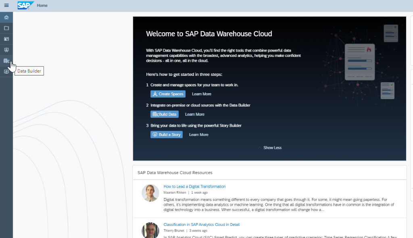This screenshot has width=413, height=238.
Task: Click the 'Maarten Rikken' author name
Action: pyautogui.click(x=175, y=192)
